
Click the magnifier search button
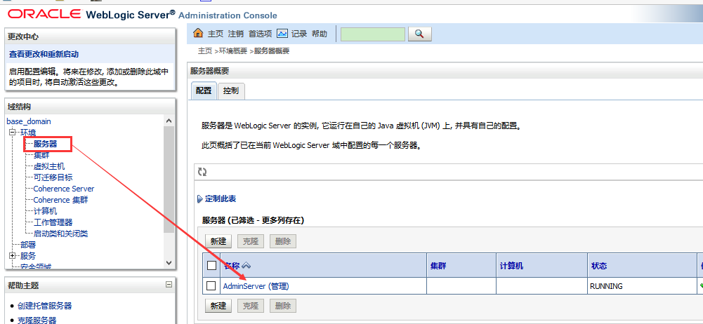tap(419, 34)
